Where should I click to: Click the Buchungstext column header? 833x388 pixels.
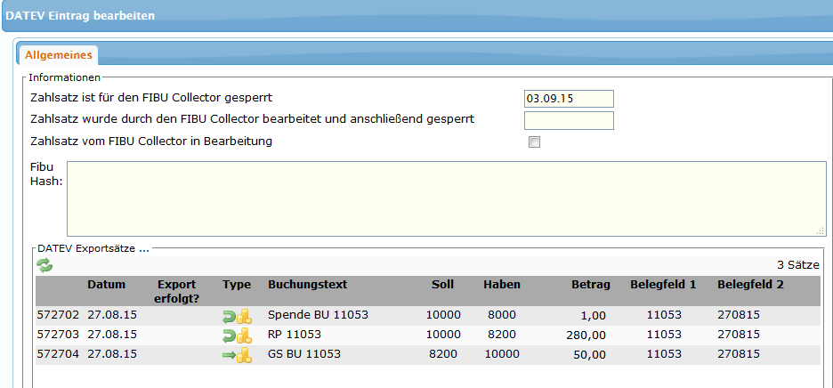click(x=307, y=285)
